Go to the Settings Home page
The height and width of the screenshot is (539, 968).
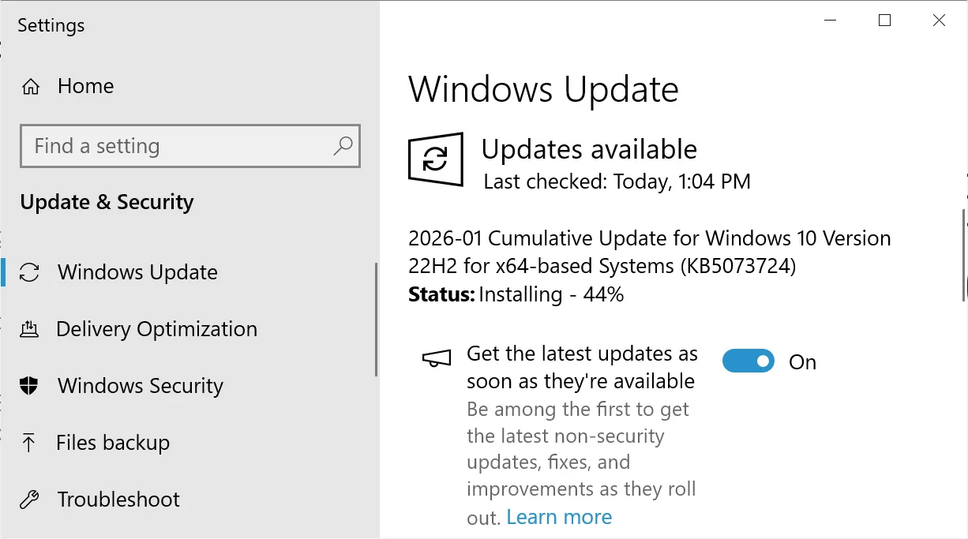pos(84,86)
